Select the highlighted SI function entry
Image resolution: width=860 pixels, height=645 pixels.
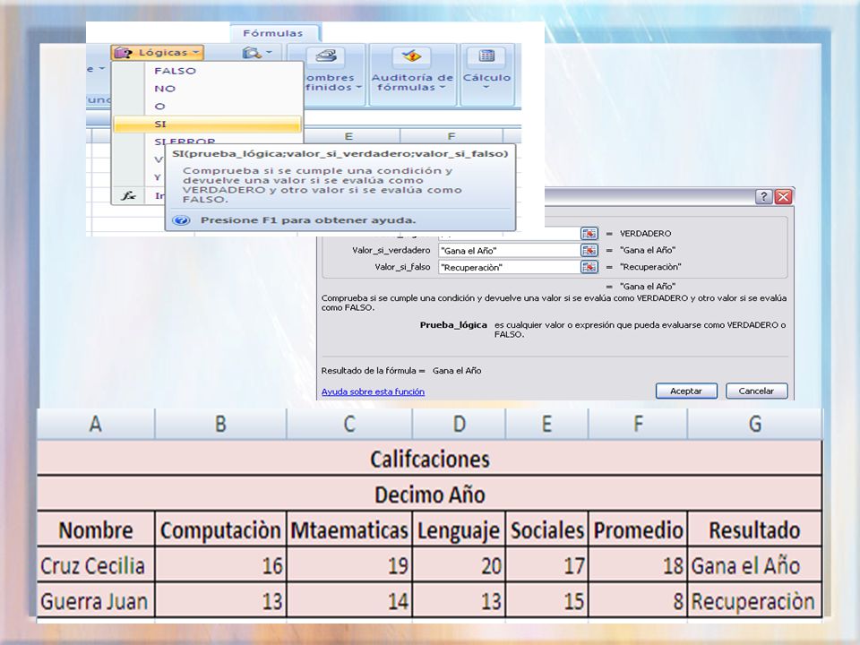tap(207, 124)
